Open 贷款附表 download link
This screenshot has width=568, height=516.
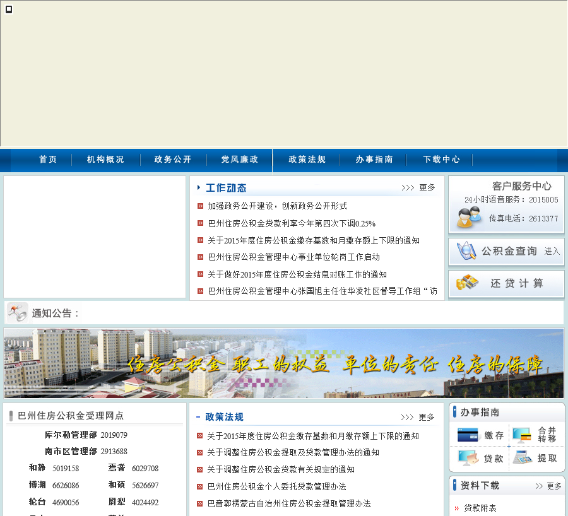point(480,508)
